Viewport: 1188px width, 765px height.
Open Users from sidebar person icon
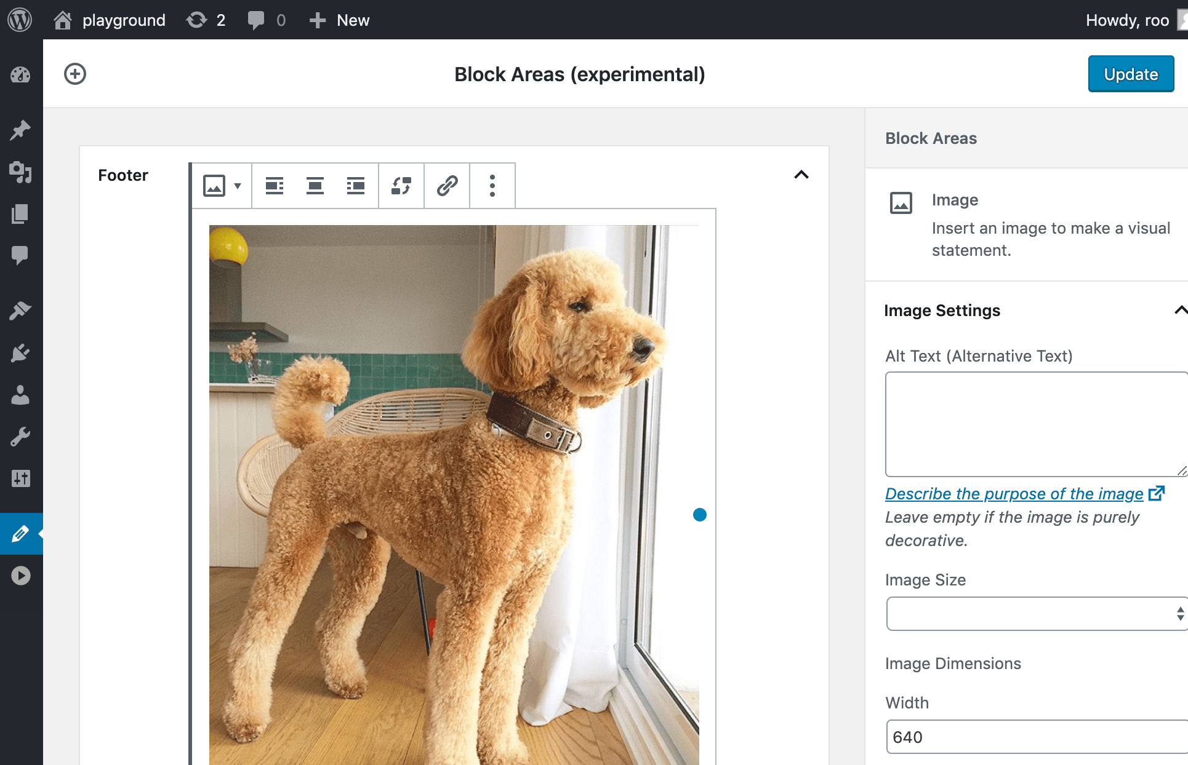20,395
